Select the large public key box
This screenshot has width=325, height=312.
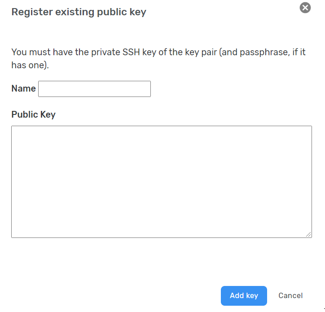162,182
